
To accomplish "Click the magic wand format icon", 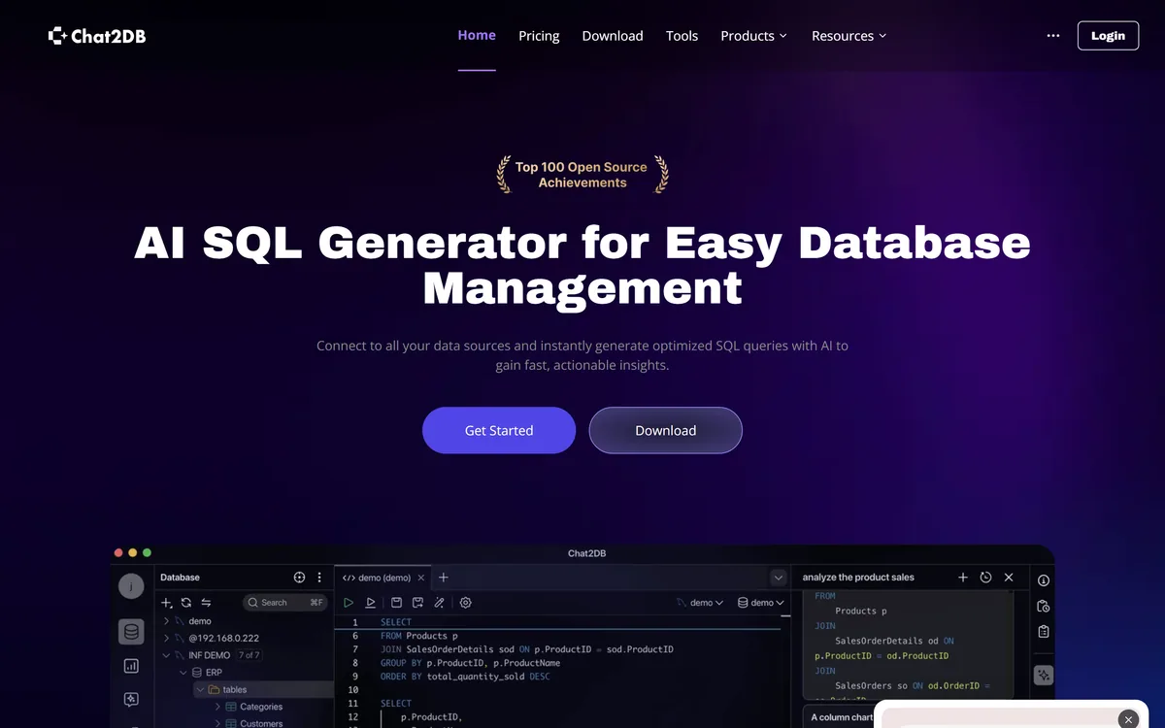I will coord(440,603).
